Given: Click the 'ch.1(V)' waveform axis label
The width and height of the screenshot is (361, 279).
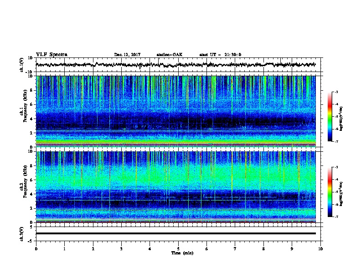Looking at the screenshot, I should (x=22, y=65).
